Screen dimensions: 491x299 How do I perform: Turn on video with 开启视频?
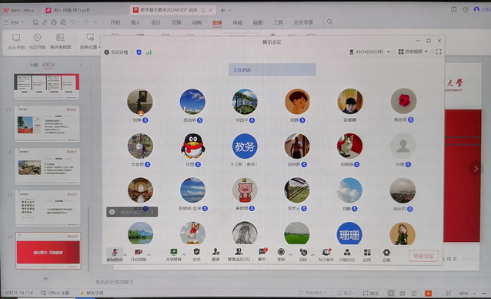pyautogui.click(x=139, y=254)
